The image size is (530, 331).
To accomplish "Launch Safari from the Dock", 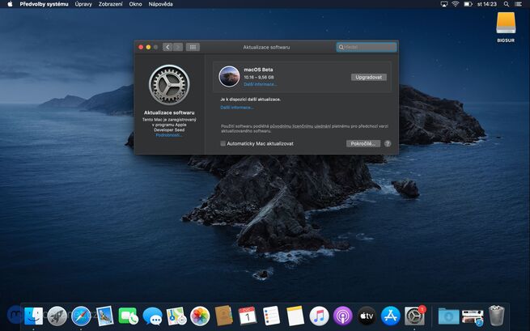I will tap(81, 316).
